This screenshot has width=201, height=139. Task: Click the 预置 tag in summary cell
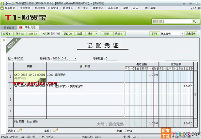[x=43, y=80]
